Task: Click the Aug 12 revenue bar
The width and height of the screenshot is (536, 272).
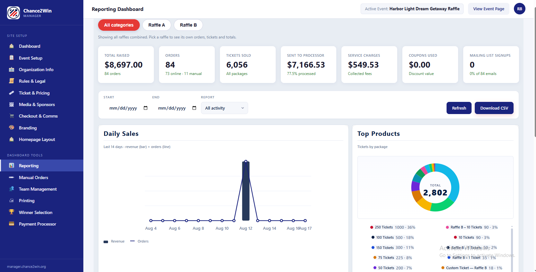Action: 246,191
